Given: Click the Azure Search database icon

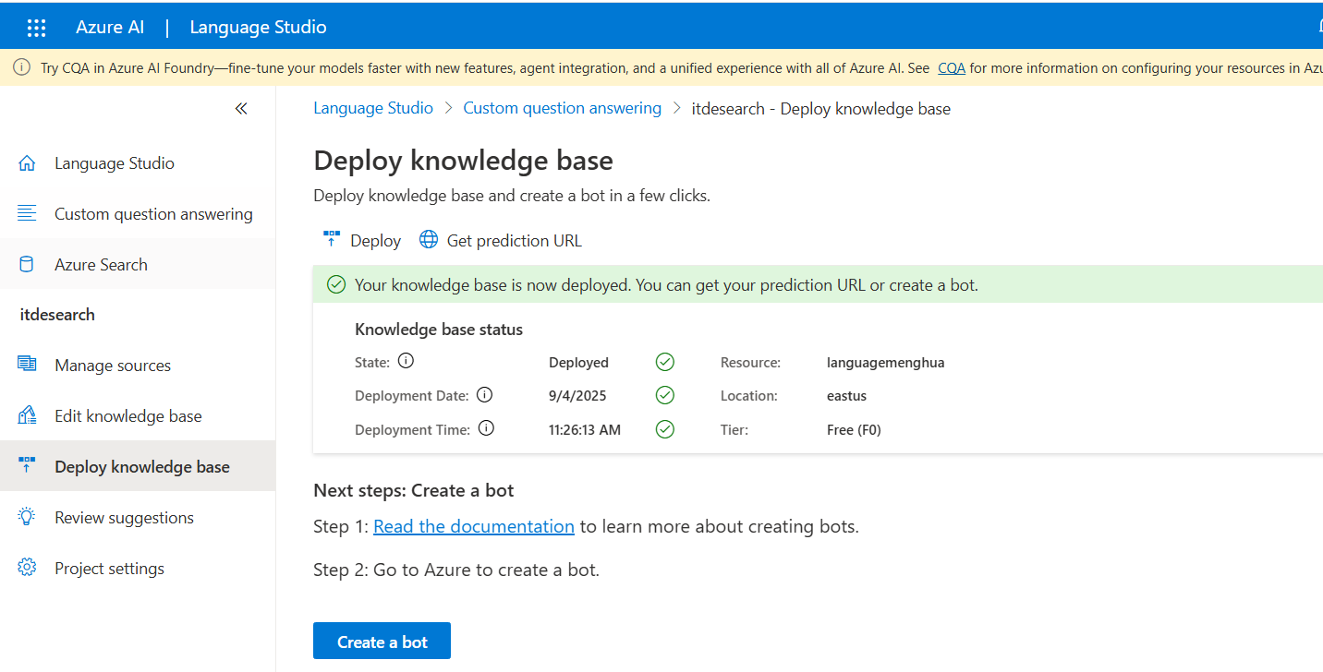Looking at the screenshot, I should click(x=27, y=265).
